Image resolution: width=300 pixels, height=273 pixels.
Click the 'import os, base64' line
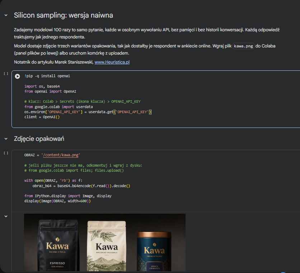pyautogui.click(x=42, y=86)
